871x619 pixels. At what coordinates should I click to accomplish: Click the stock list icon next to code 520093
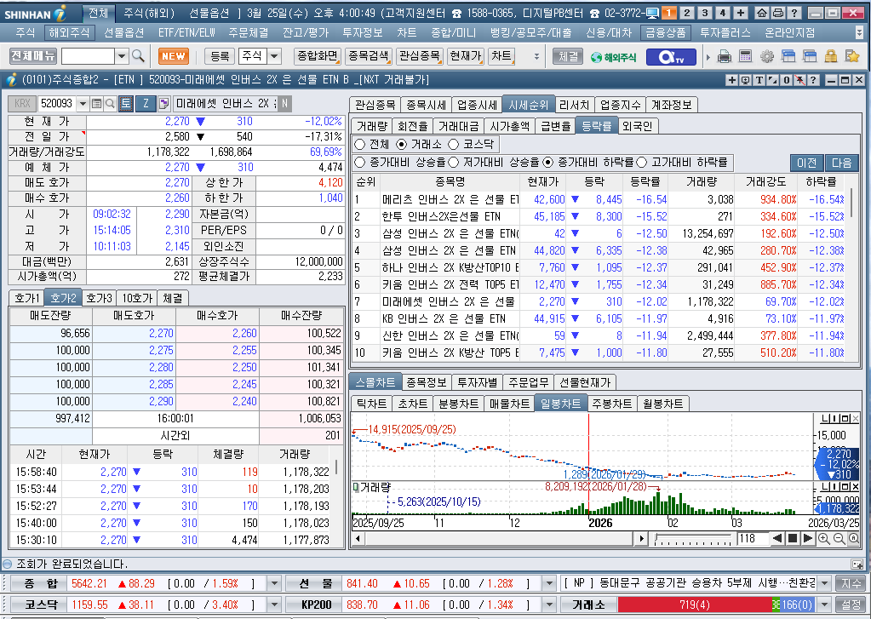97,103
